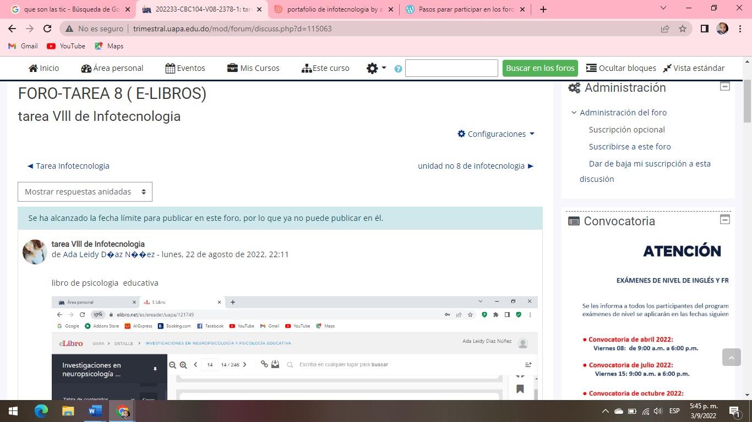Click the site security 'No es seguro' indicator
Viewport: 752px width, 422px height.
(95, 29)
